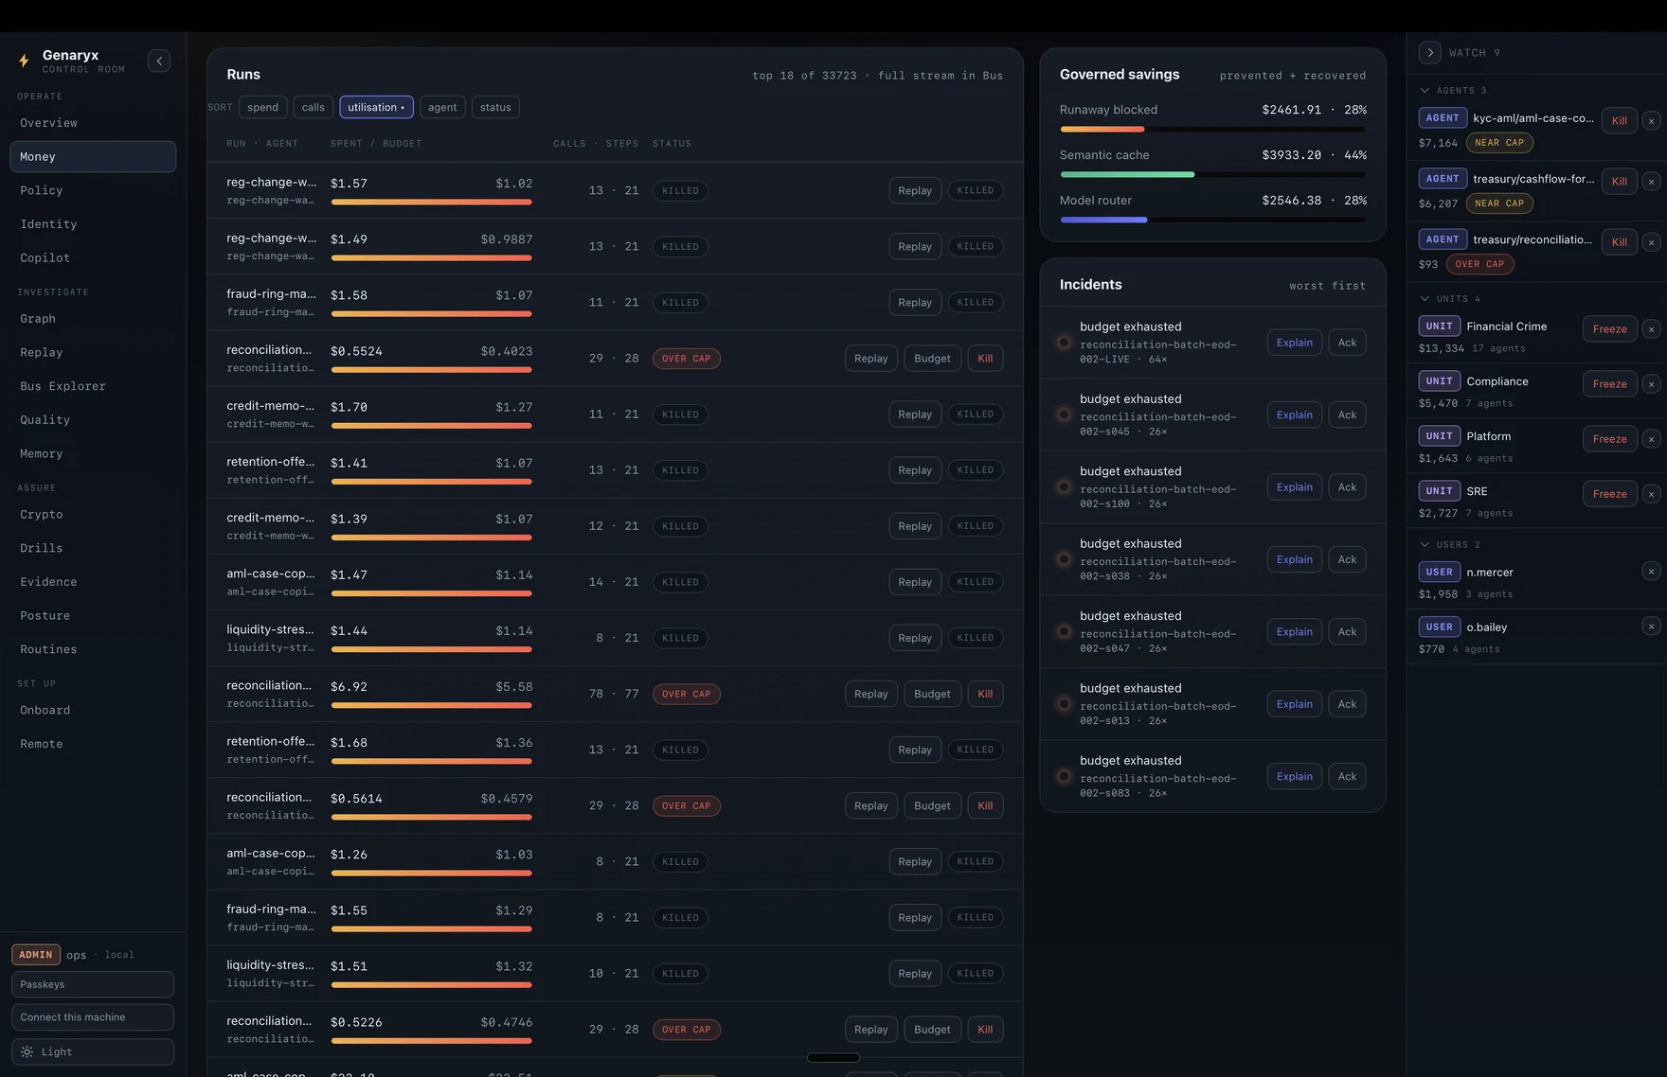
Task: Sort runs by spend
Action: (263, 108)
